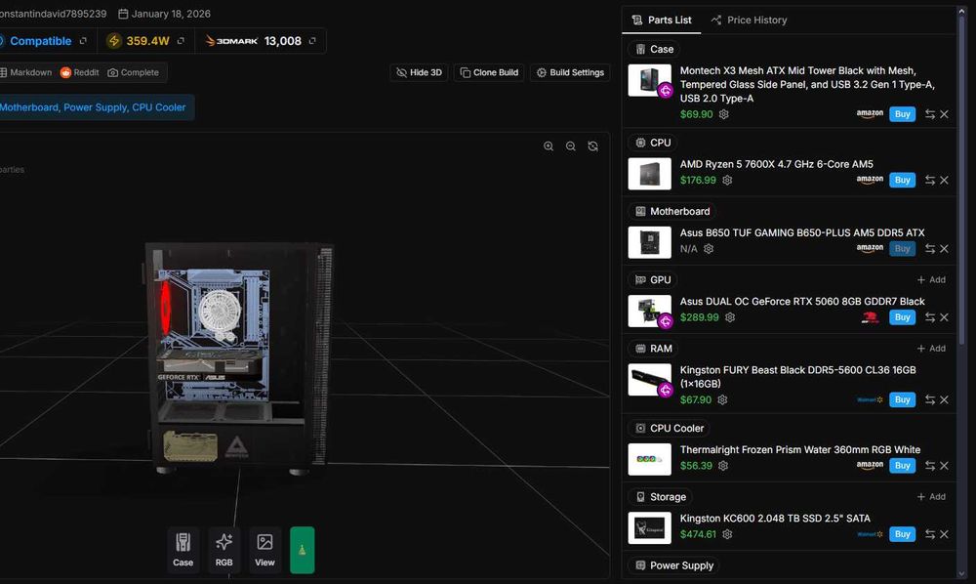Viewport: 976px width, 584px height.
Task: Click the Clone Build button
Action: [489, 73]
